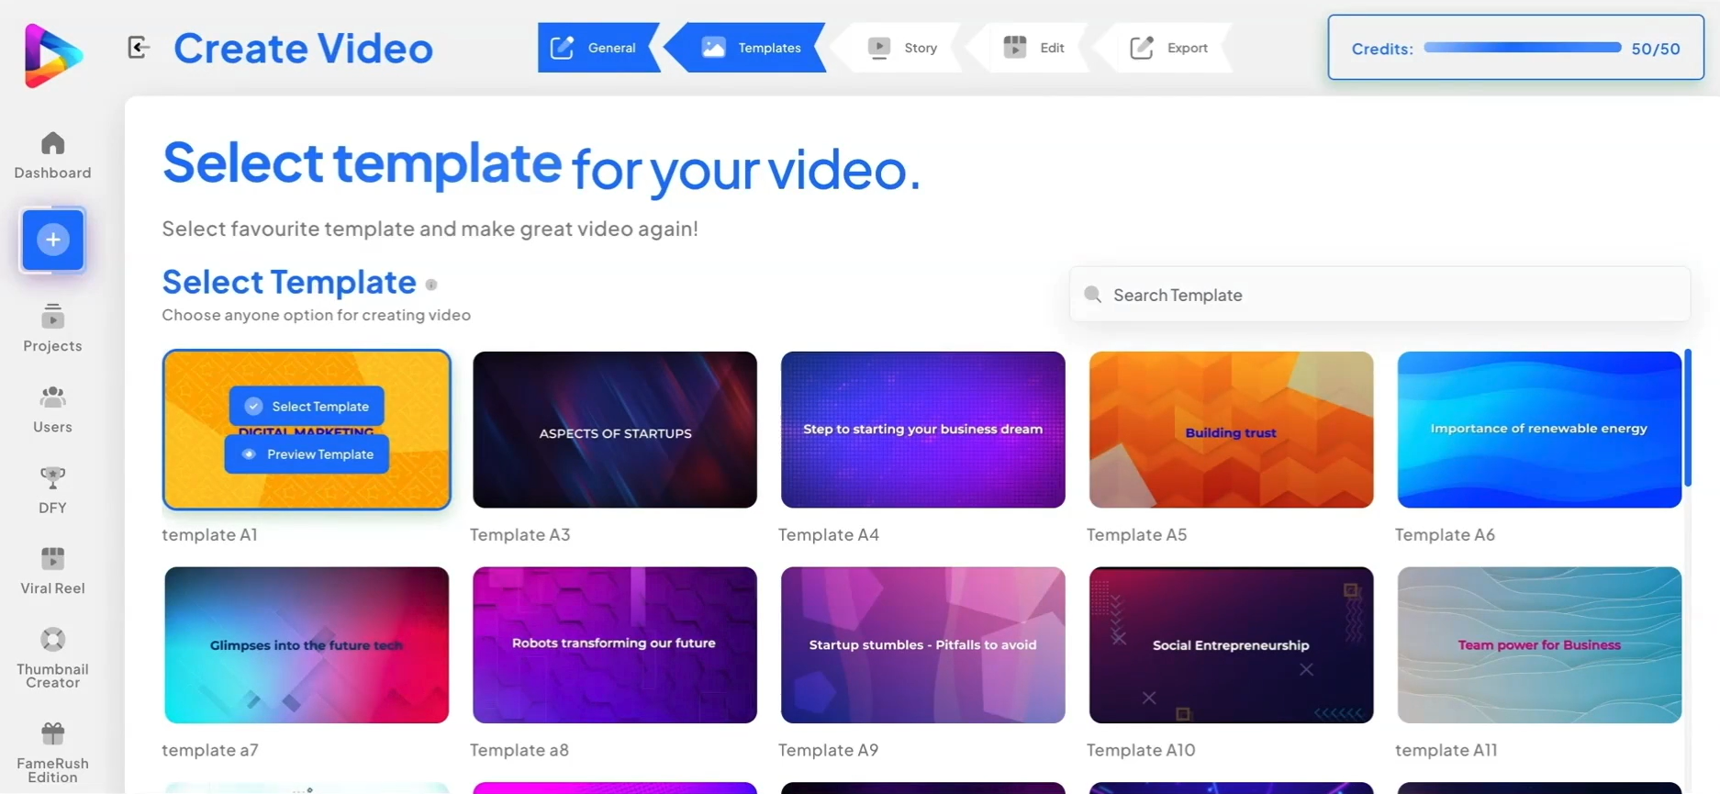Click the 'template A1' label
Image resolution: width=1720 pixels, height=794 pixels.
(x=209, y=534)
